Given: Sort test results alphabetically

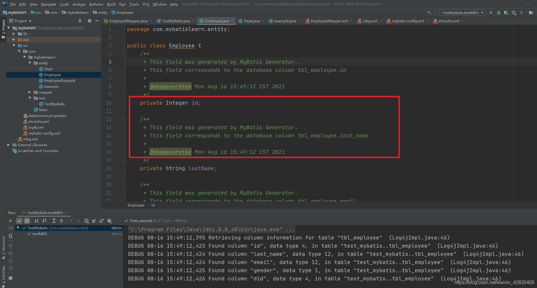Looking at the screenshot, I should pos(37,221).
